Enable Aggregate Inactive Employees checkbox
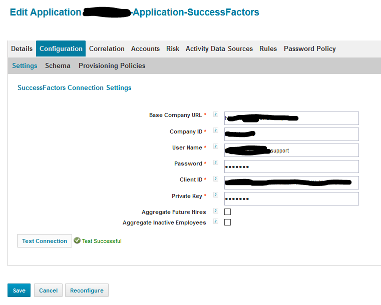381x305 pixels. tap(227, 222)
